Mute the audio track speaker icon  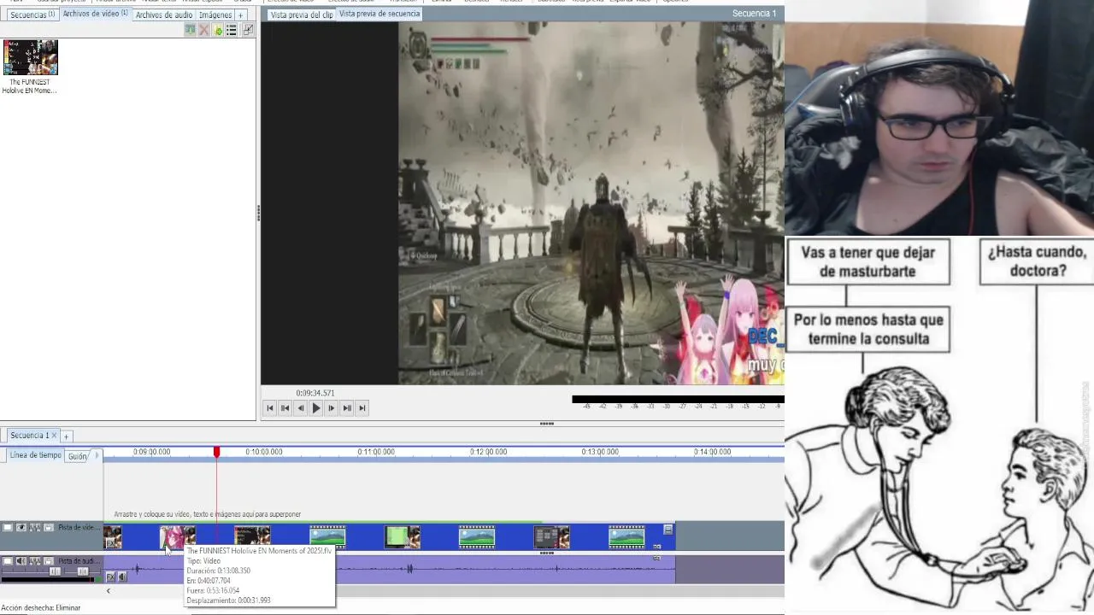21,561
